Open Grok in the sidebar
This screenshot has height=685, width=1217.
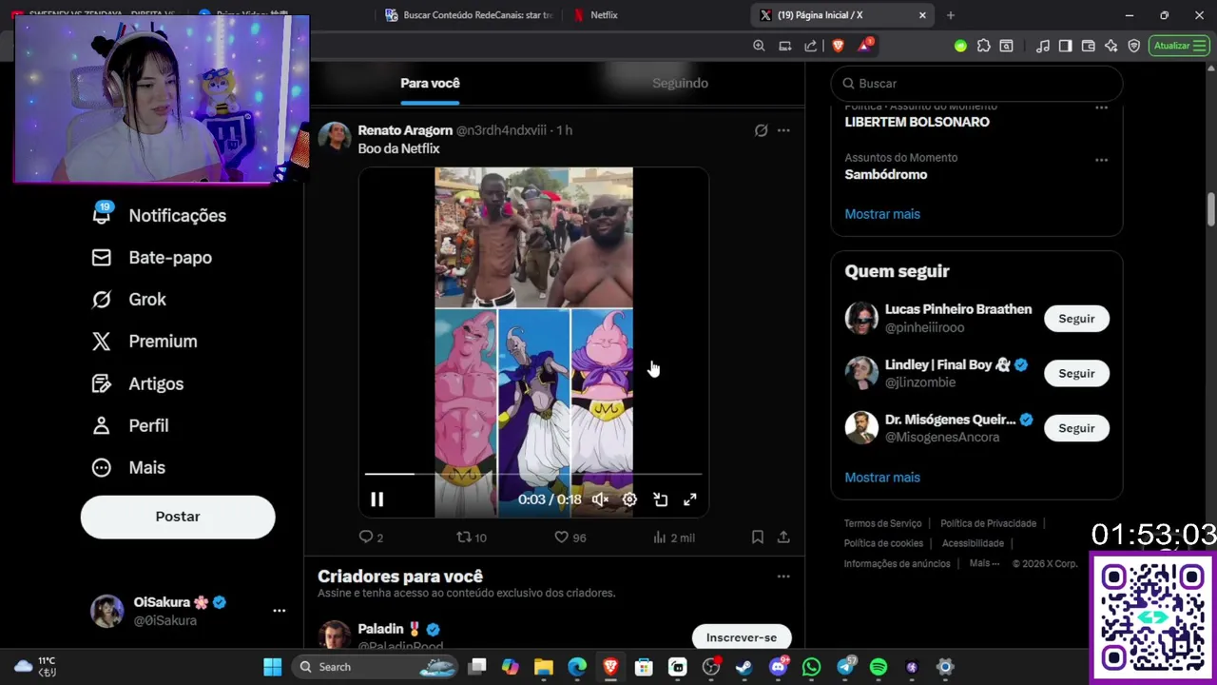[129, 300]
